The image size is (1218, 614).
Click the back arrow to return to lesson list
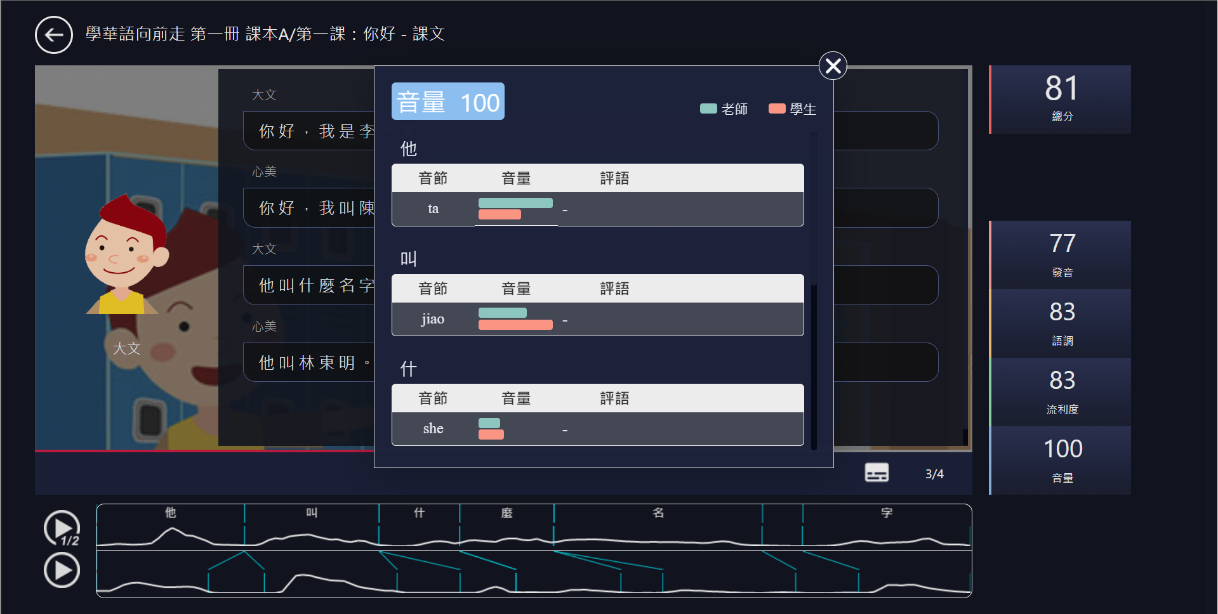(x=53, y=34)
